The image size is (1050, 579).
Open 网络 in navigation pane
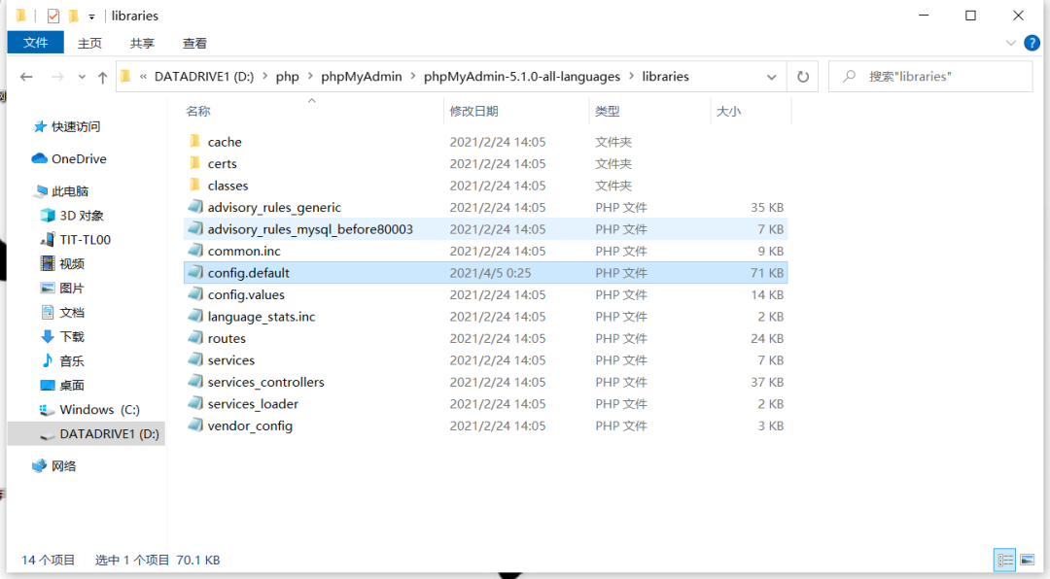pyautogui.click(x=63, y=466)
